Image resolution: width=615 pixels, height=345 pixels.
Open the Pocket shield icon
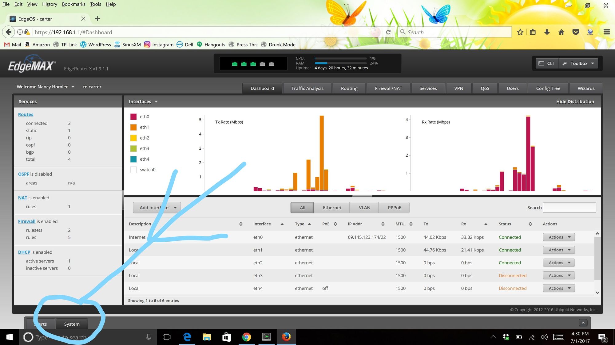[576, 32]
